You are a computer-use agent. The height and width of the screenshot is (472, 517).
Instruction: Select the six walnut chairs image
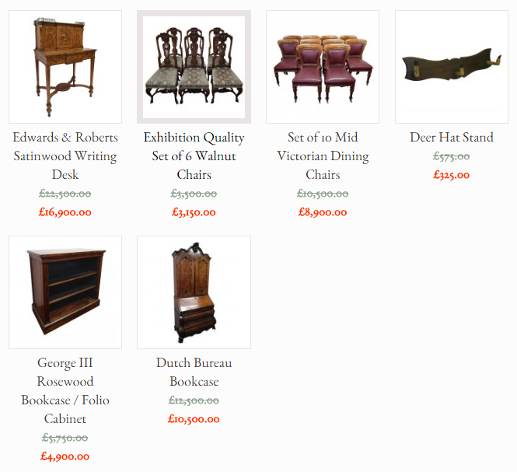pyautogui.click(x=194, y=67)
